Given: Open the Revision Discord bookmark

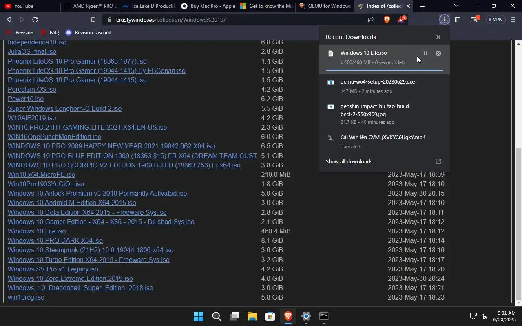Looking at the screenshot, I should coord(88,33).
